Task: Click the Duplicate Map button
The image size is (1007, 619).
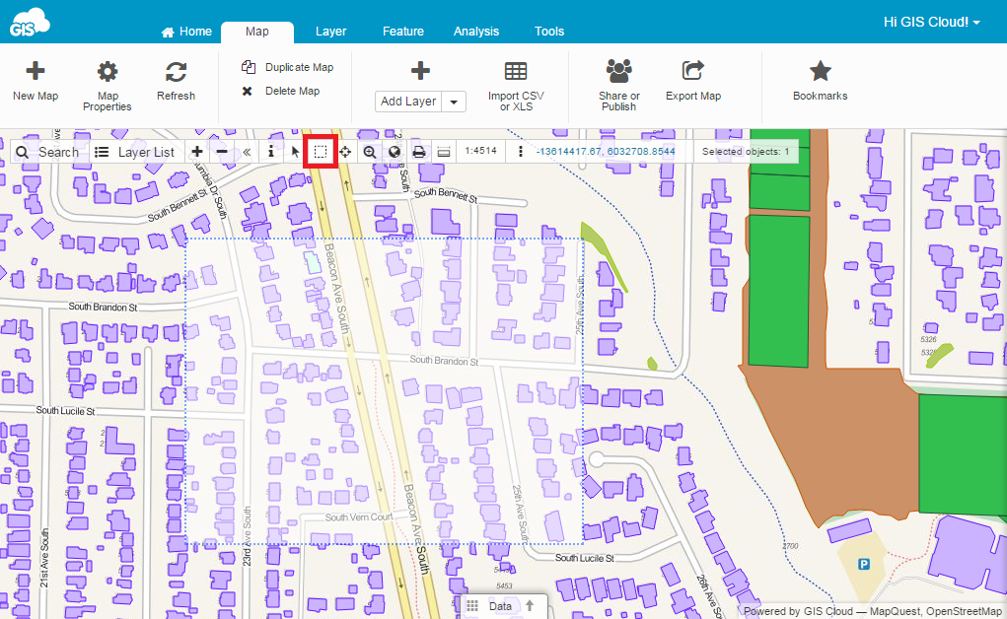Action: 288,67
